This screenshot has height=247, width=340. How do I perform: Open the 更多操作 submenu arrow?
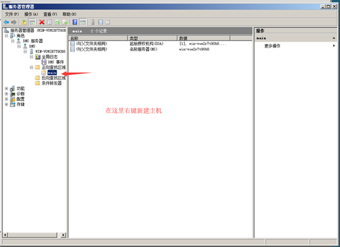point(334,46)
